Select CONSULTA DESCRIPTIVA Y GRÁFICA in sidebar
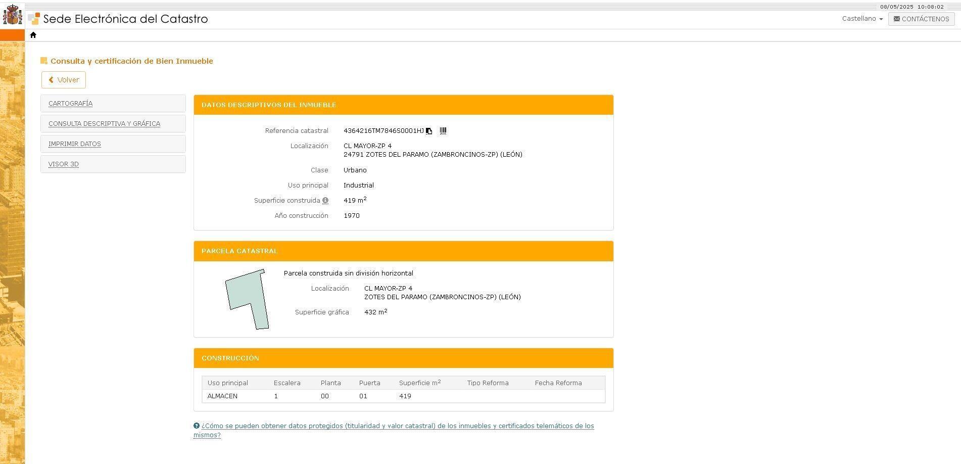This screenshot has height=464, width=961. (104, 124)
